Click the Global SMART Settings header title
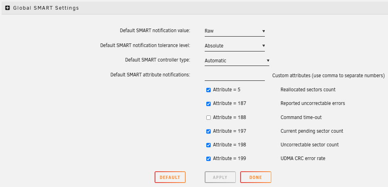The width and height of the screenshot is (388, 187). (46, 8)
